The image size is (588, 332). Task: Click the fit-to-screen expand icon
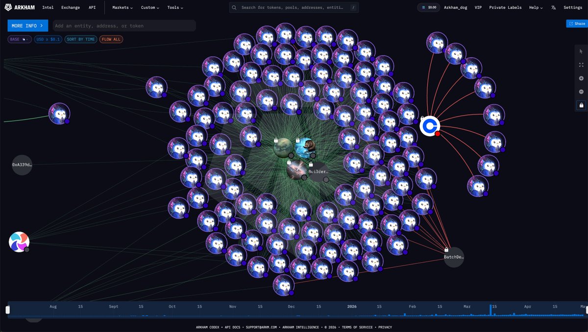click(x=581, y=65)
